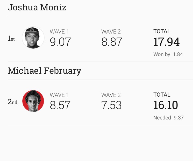This screenshot has width=193, height=161.
Task: Tap the WAVE 1 label in Moniz's row
Action: click(59, 32)
